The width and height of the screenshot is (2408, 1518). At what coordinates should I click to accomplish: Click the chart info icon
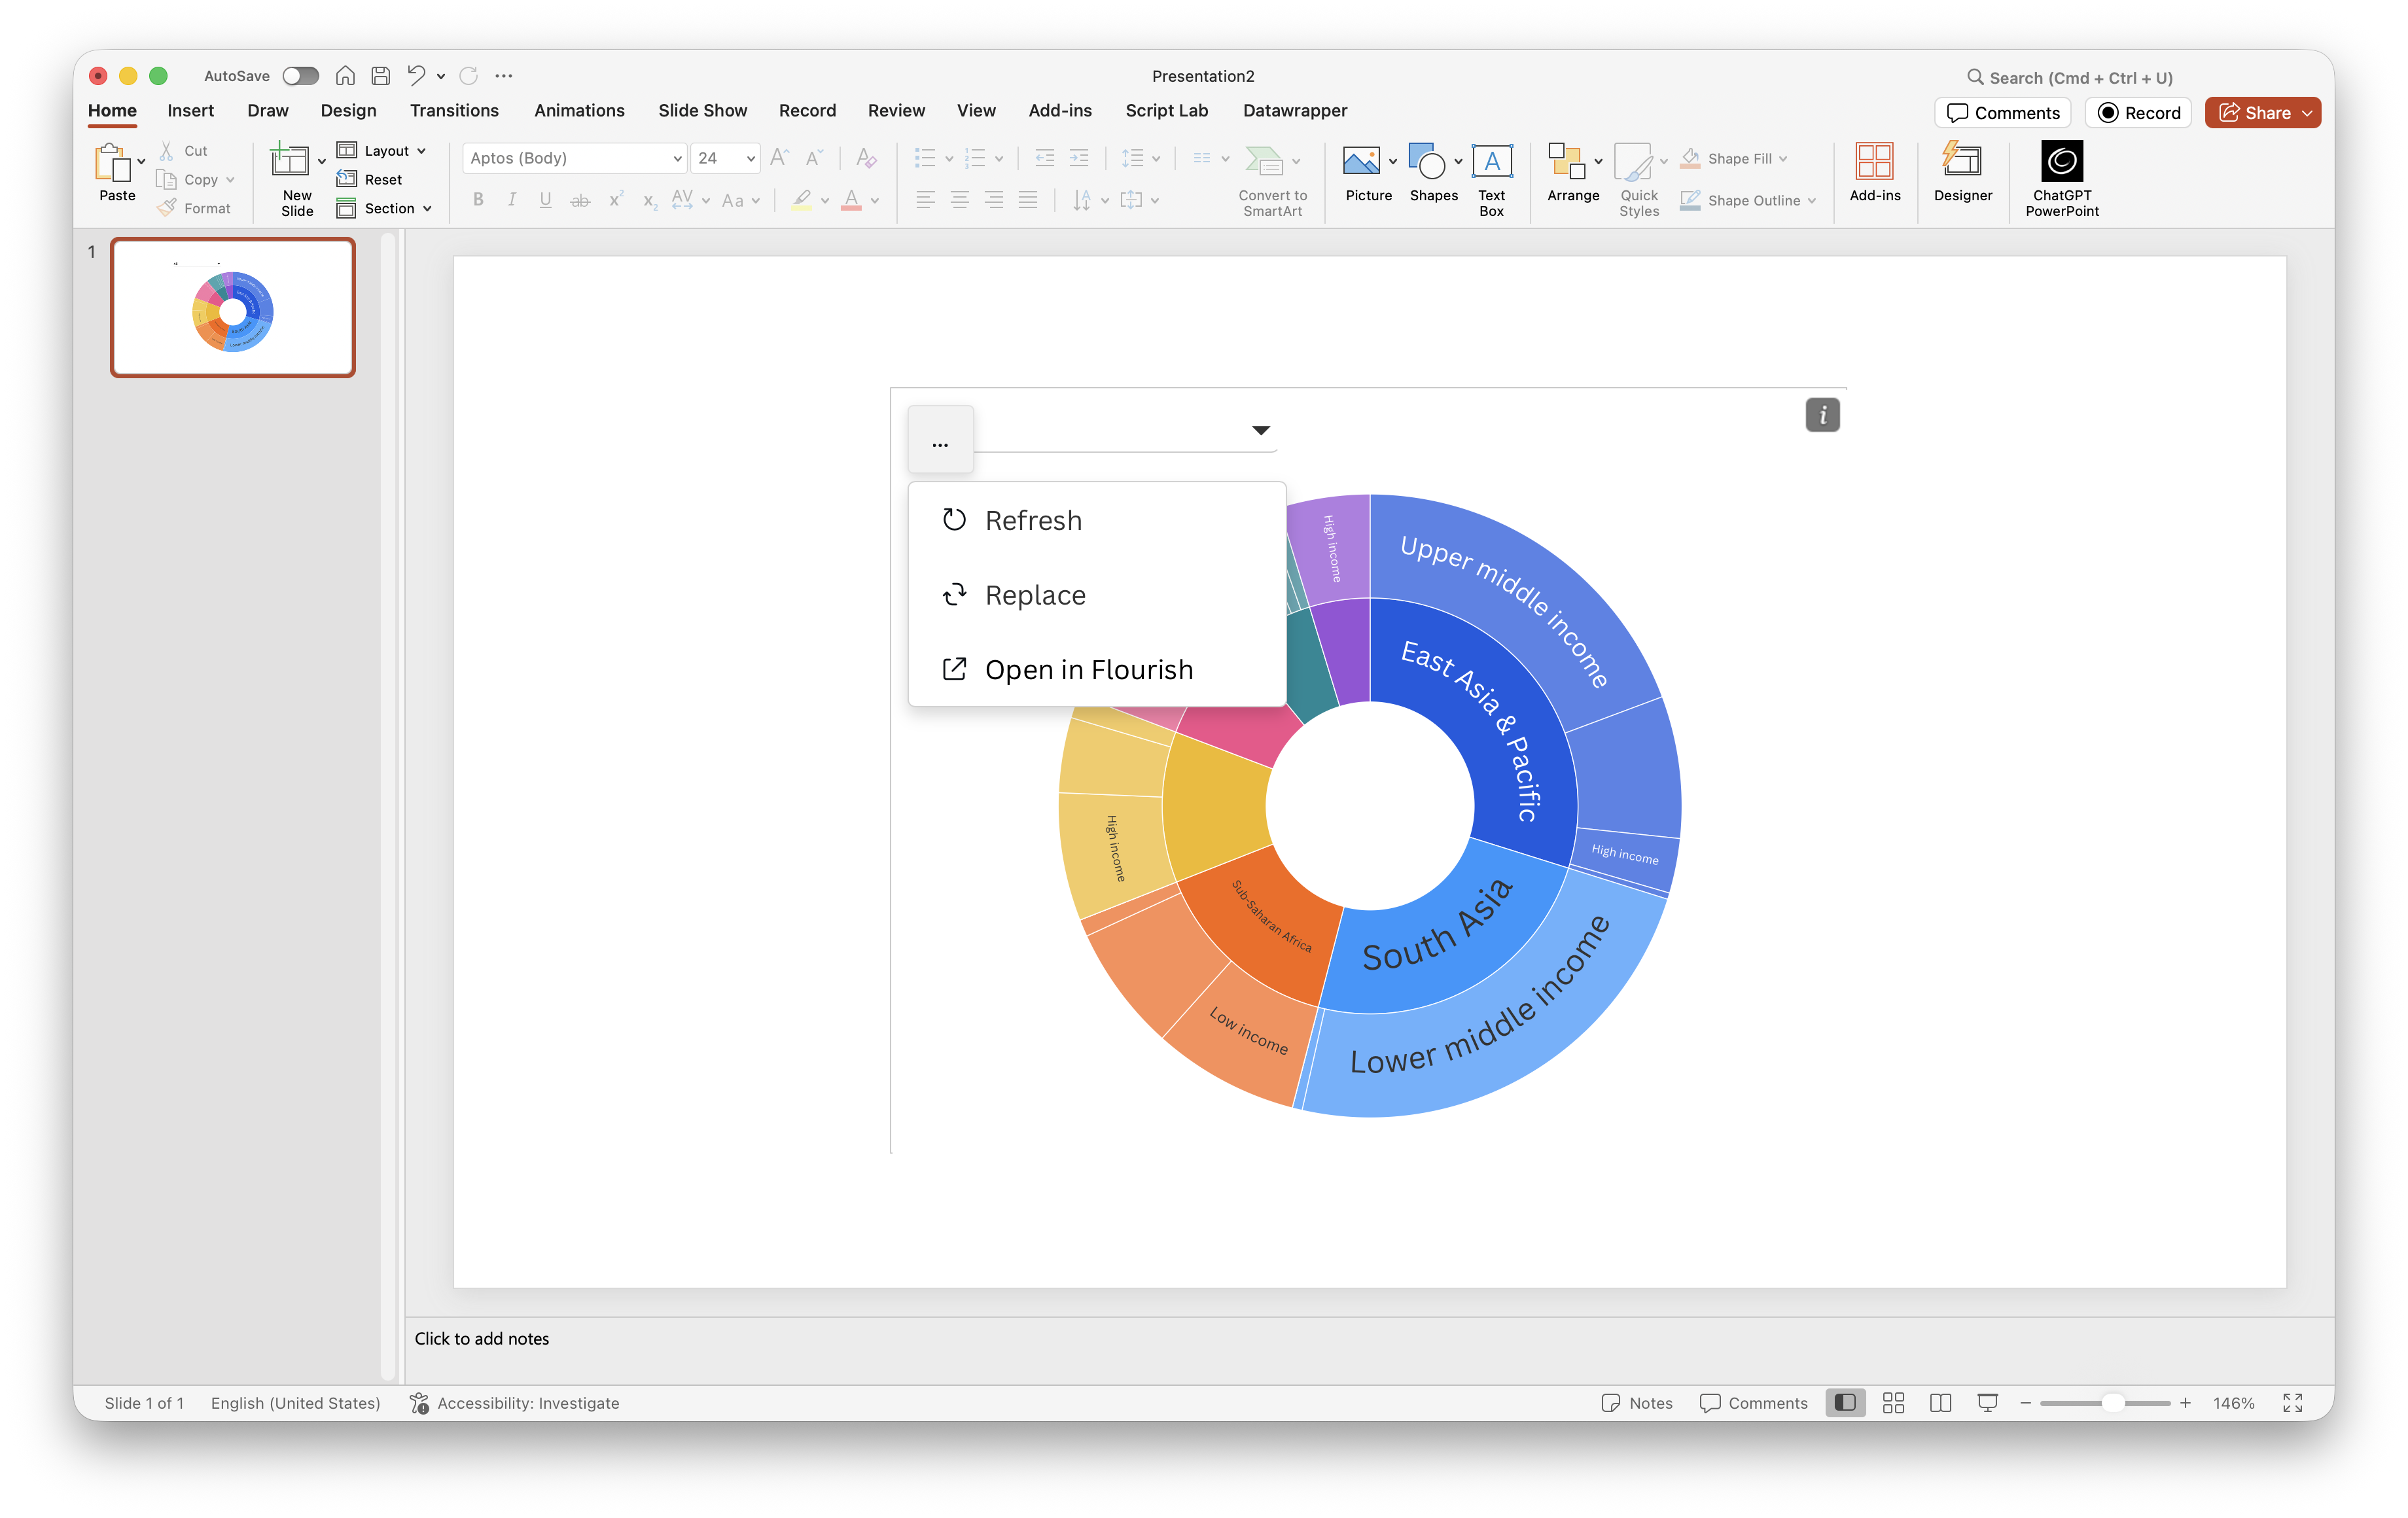point(1822,415)
